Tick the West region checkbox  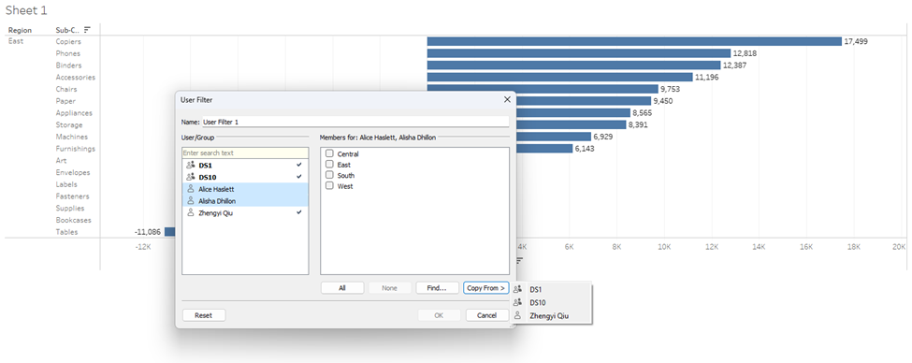click(329, 186)
